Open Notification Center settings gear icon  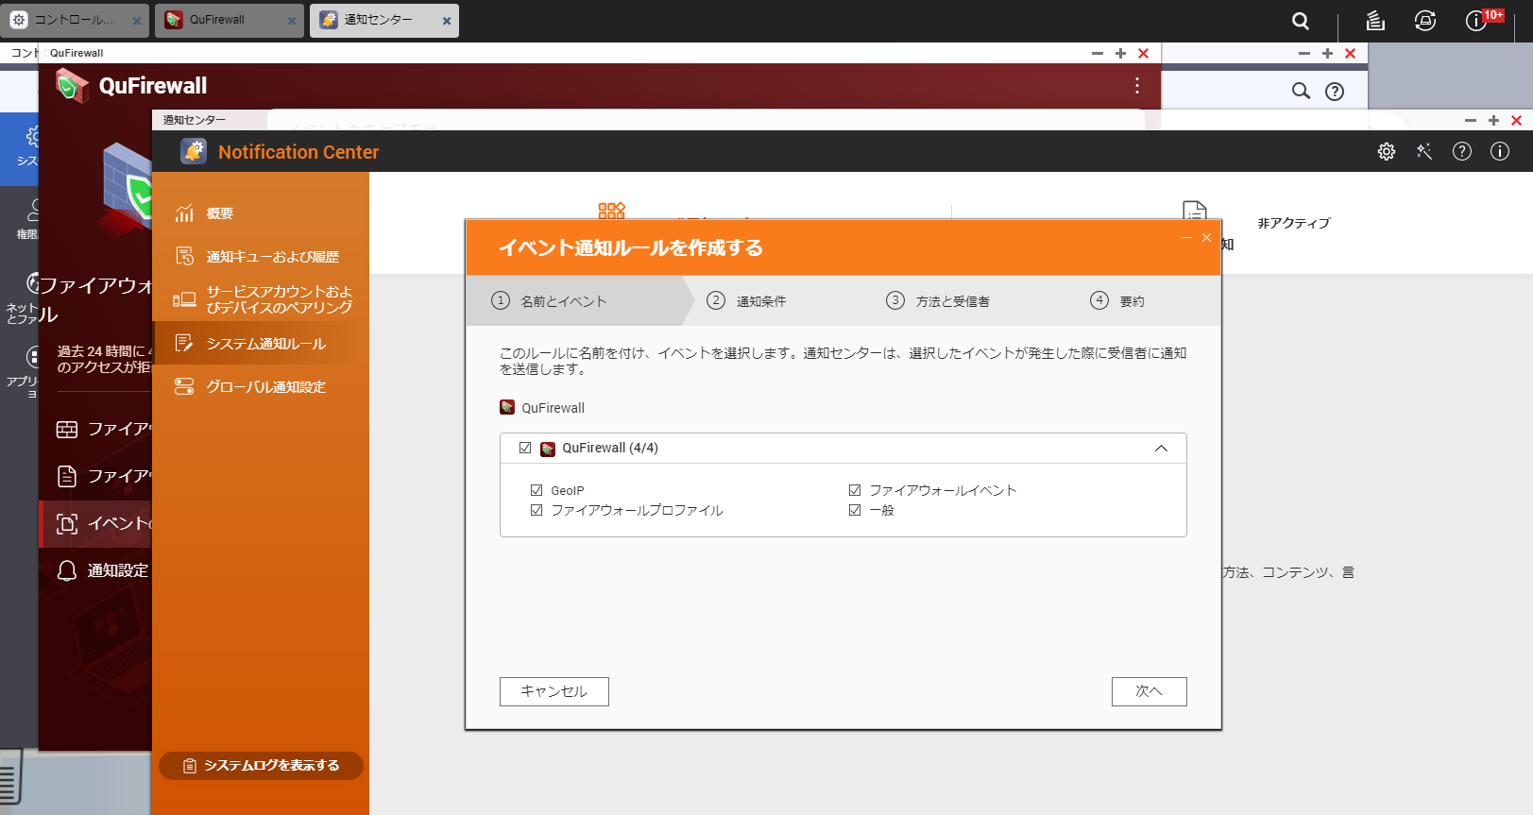[1387, 151]
